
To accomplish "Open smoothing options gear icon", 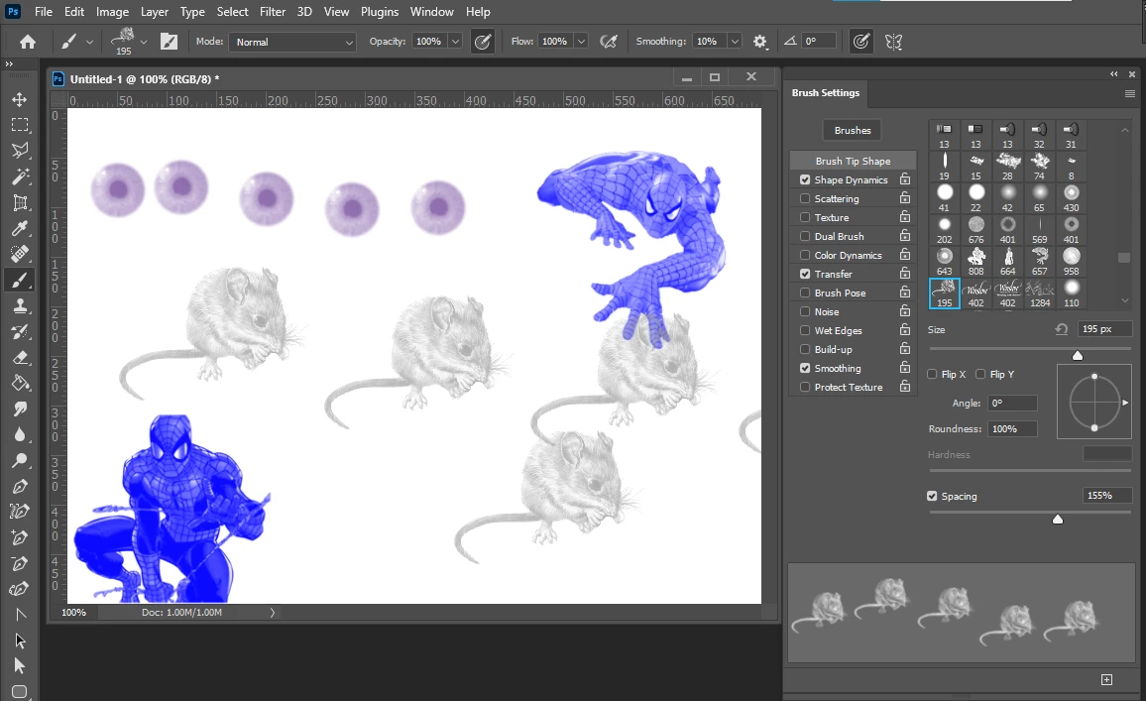I will point(760,42).
